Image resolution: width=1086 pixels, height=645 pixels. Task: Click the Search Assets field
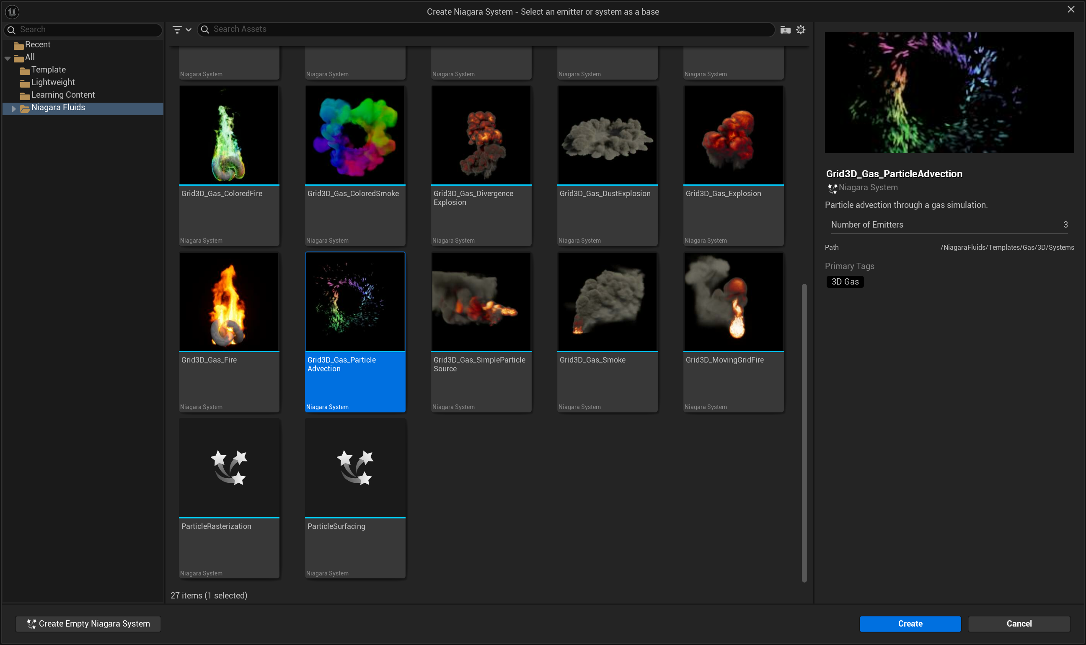pyautogui.click(x=486, y=30)
